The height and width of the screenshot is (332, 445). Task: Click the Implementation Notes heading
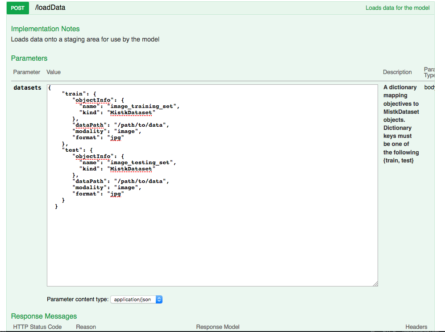[45, 29]
